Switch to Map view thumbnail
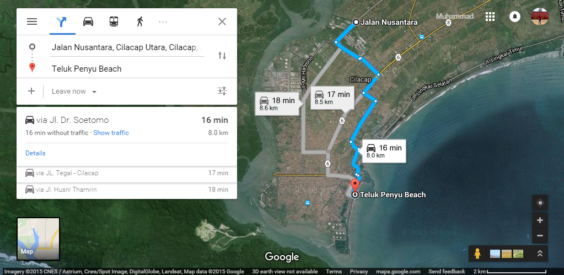This screenshot has width=564, height=275. (x=38, y=239)
